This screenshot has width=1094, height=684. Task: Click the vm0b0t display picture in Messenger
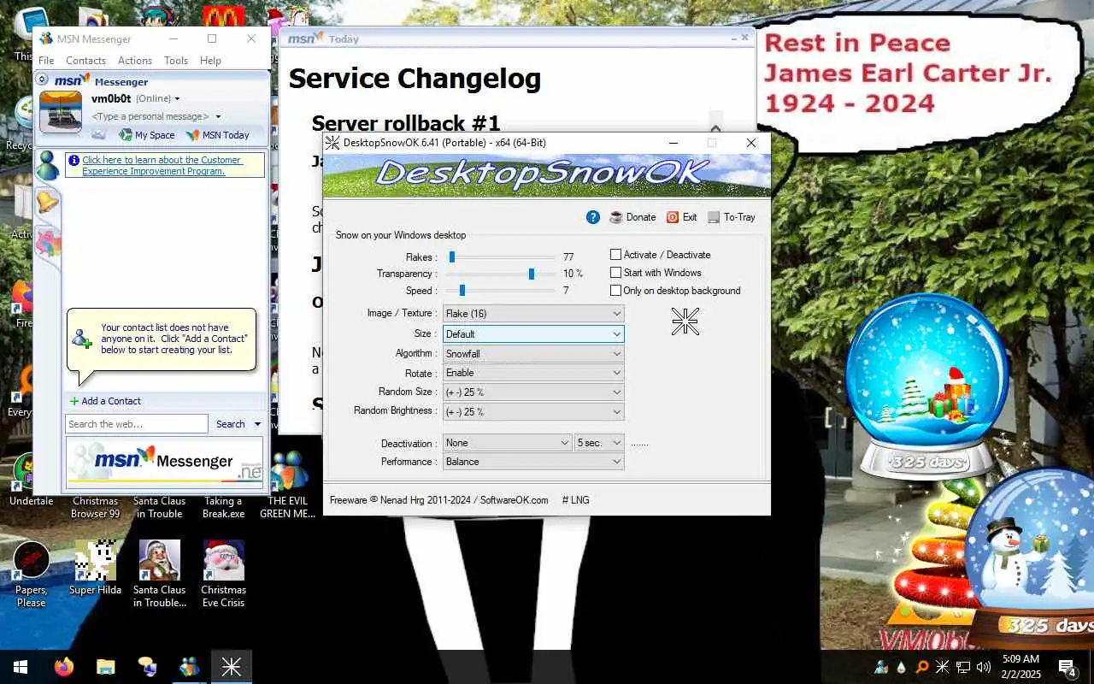(x=61, y=111)
